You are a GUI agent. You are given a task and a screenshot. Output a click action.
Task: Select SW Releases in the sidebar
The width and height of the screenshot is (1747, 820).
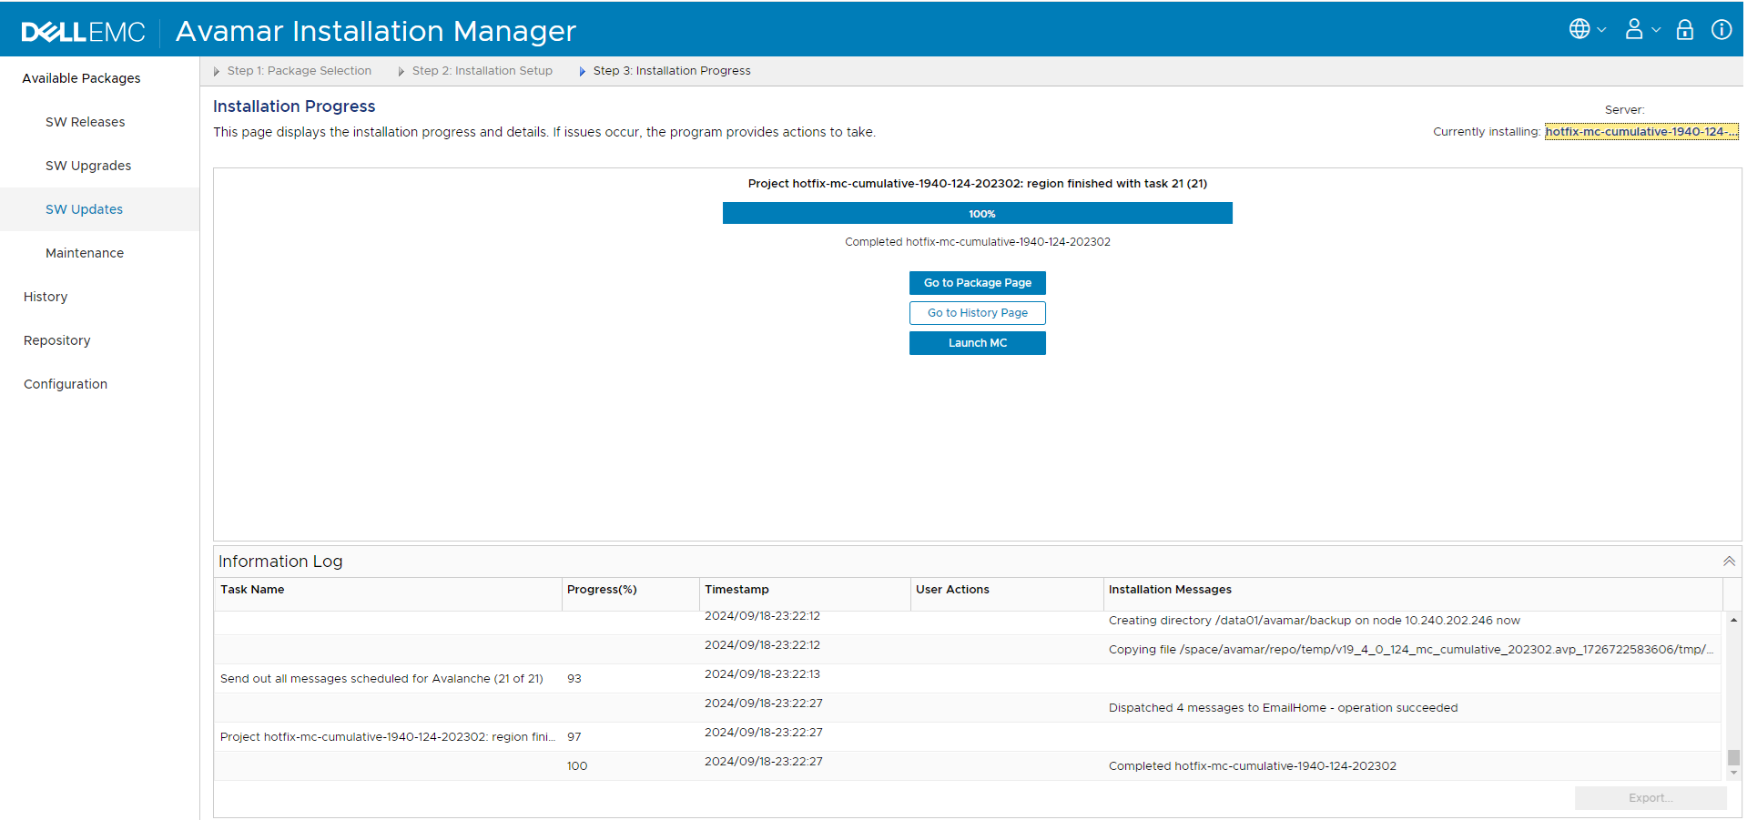[x=85, y=121]
